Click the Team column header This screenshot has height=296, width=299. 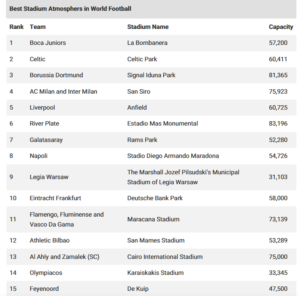click(x=37, y=27)
